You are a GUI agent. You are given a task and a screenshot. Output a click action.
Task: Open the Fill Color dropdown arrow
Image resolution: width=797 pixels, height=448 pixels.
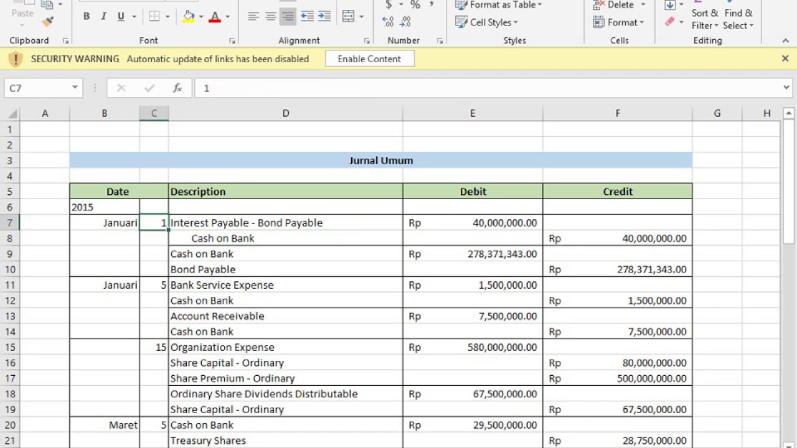point(201,17)
